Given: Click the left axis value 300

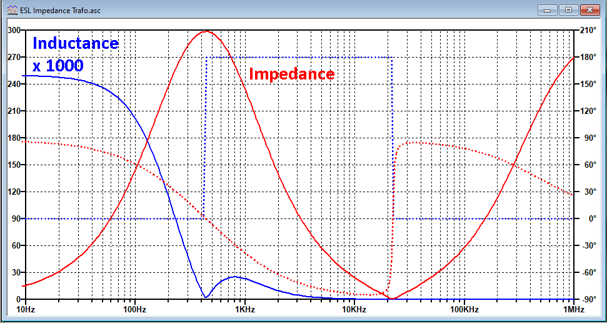Looking at the screenshot, I should pos(14,30).
